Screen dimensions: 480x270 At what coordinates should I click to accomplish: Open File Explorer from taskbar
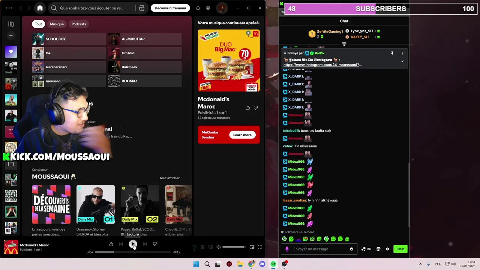tap(240, 264)
